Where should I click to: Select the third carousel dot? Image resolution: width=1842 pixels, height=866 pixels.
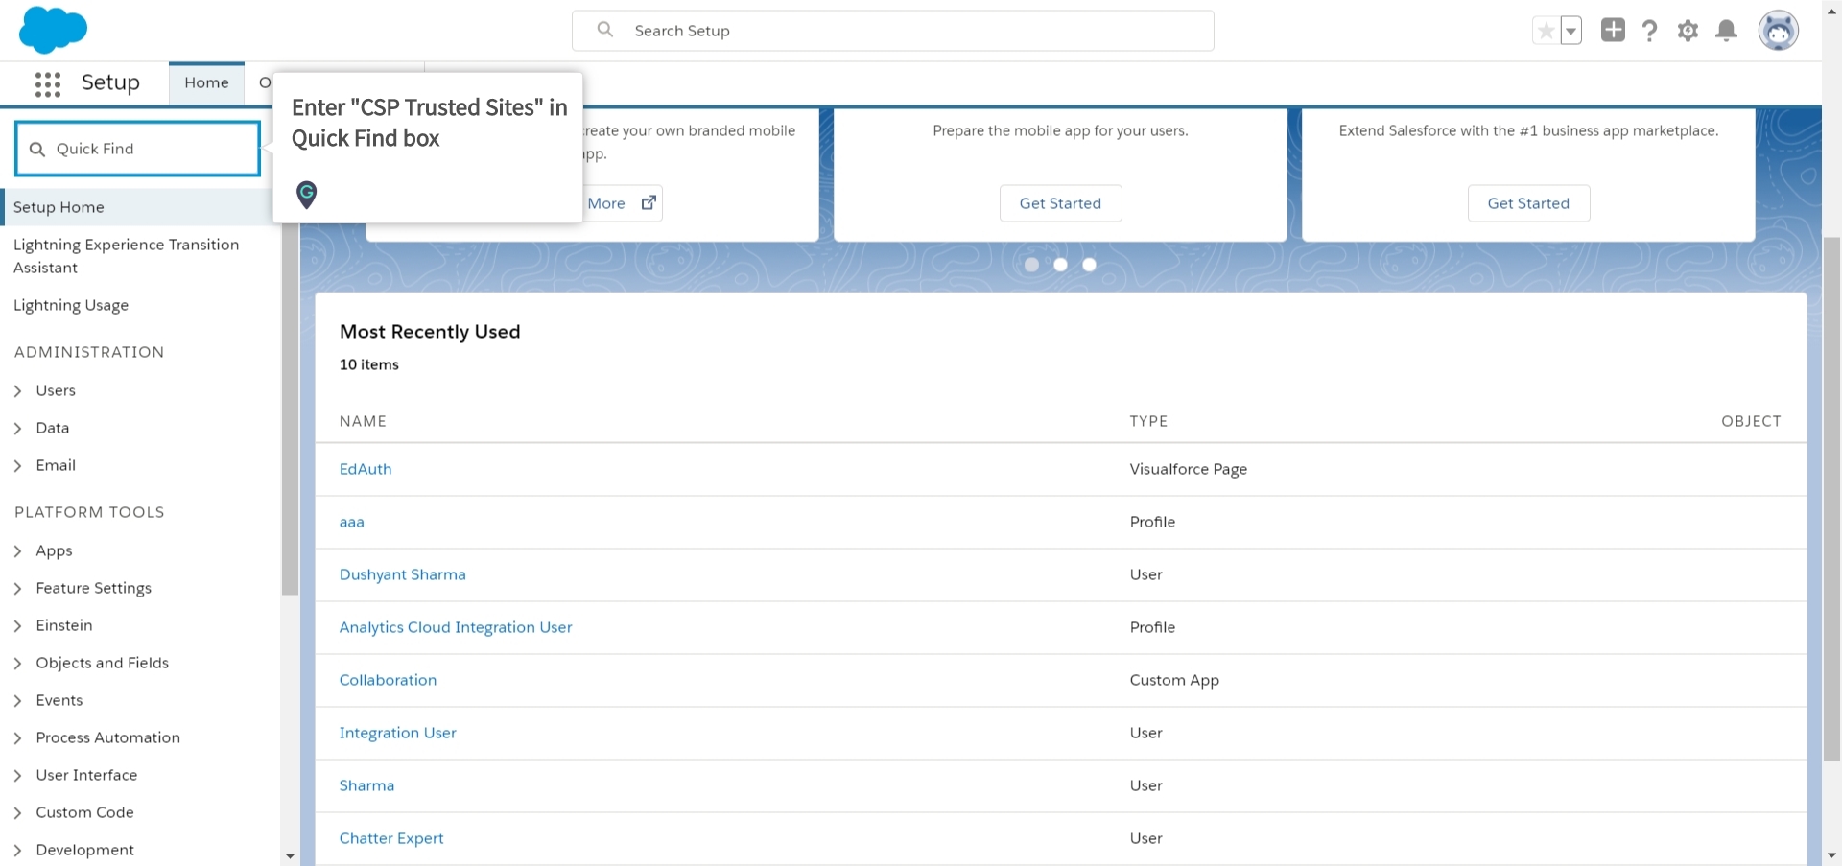click(1089, 265)
